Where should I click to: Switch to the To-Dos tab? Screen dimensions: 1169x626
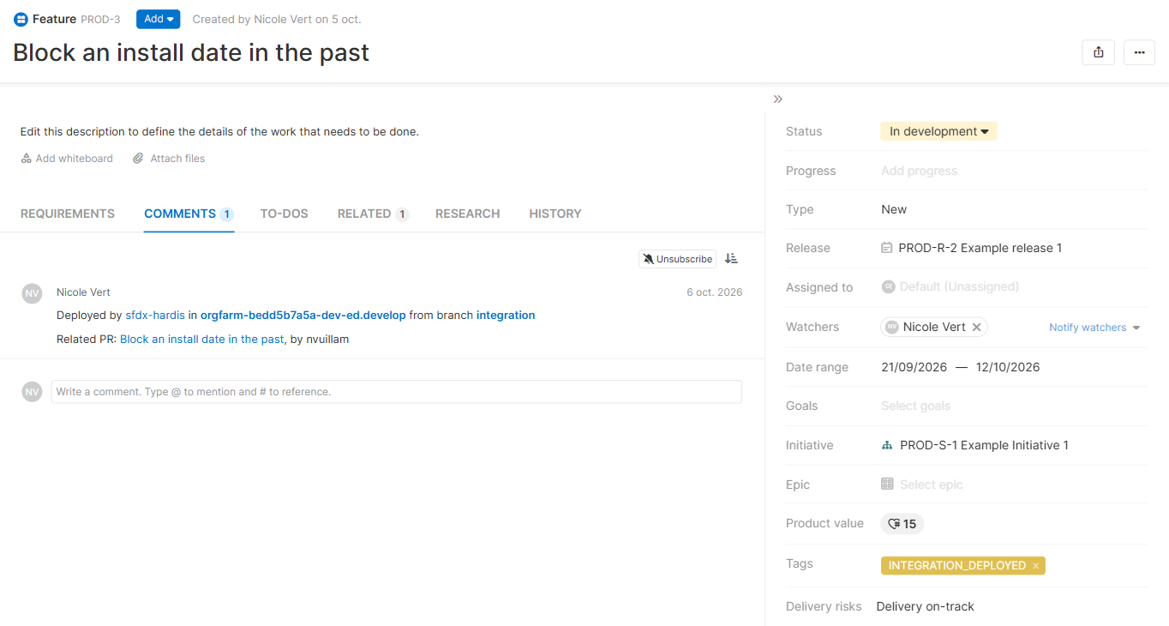(285, 214)
